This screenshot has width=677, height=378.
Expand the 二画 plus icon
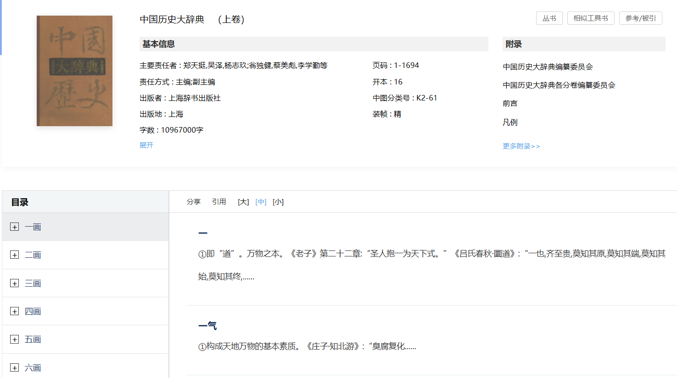[x=15, y=255]
